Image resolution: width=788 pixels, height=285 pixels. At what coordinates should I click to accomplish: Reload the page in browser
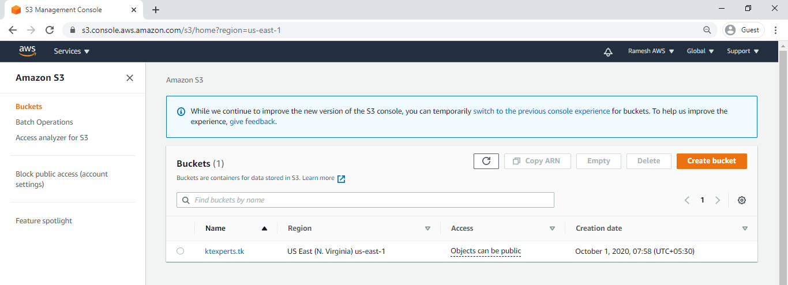tap(50, 30)
